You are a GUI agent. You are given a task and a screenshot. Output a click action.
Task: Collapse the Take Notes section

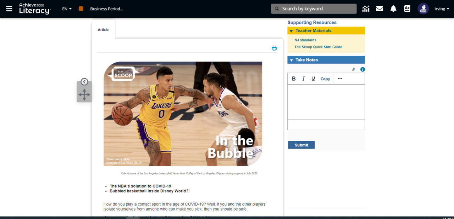(326, 60)
